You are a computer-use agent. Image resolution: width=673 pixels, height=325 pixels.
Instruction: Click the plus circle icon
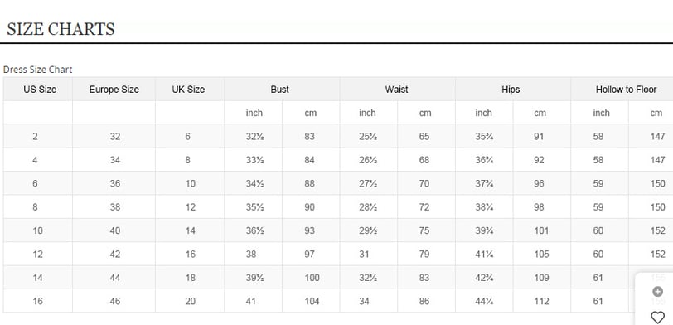657,292
